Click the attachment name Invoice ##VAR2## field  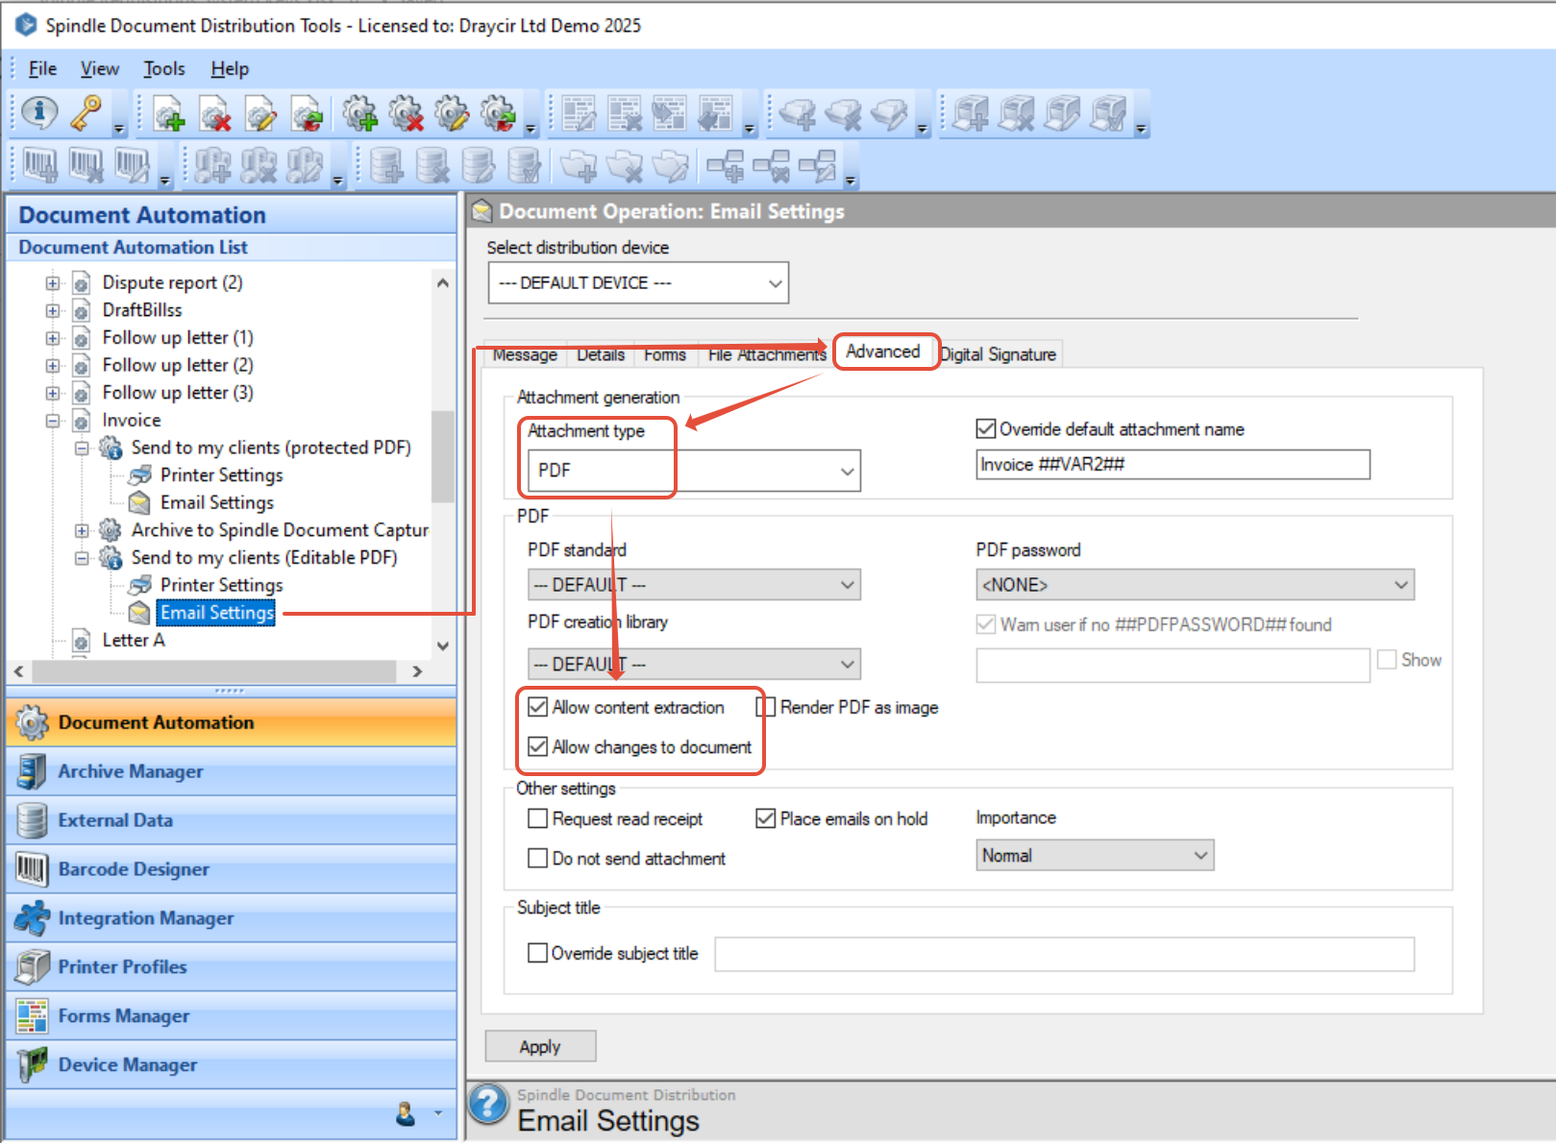tap(1173, 465)
